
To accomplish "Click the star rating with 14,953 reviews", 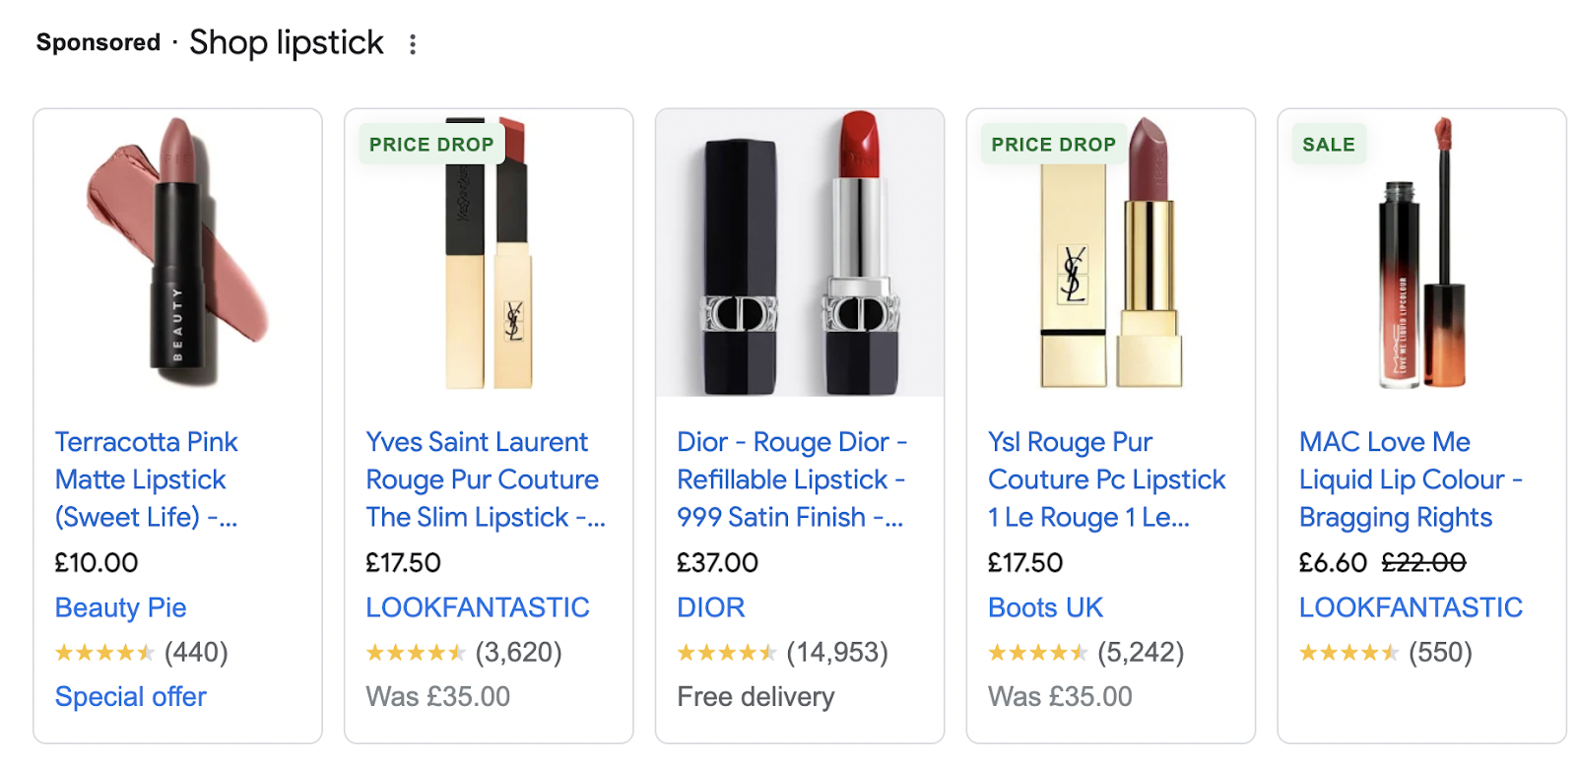I will (x=726, y=653).
